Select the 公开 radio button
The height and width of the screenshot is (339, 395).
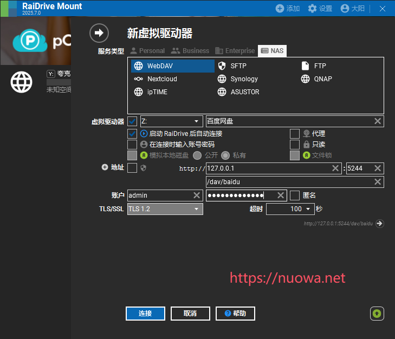(x=197, y=155)
